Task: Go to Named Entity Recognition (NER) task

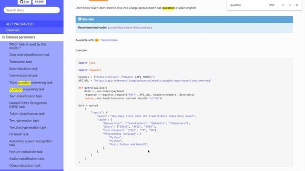Action: 28,105
